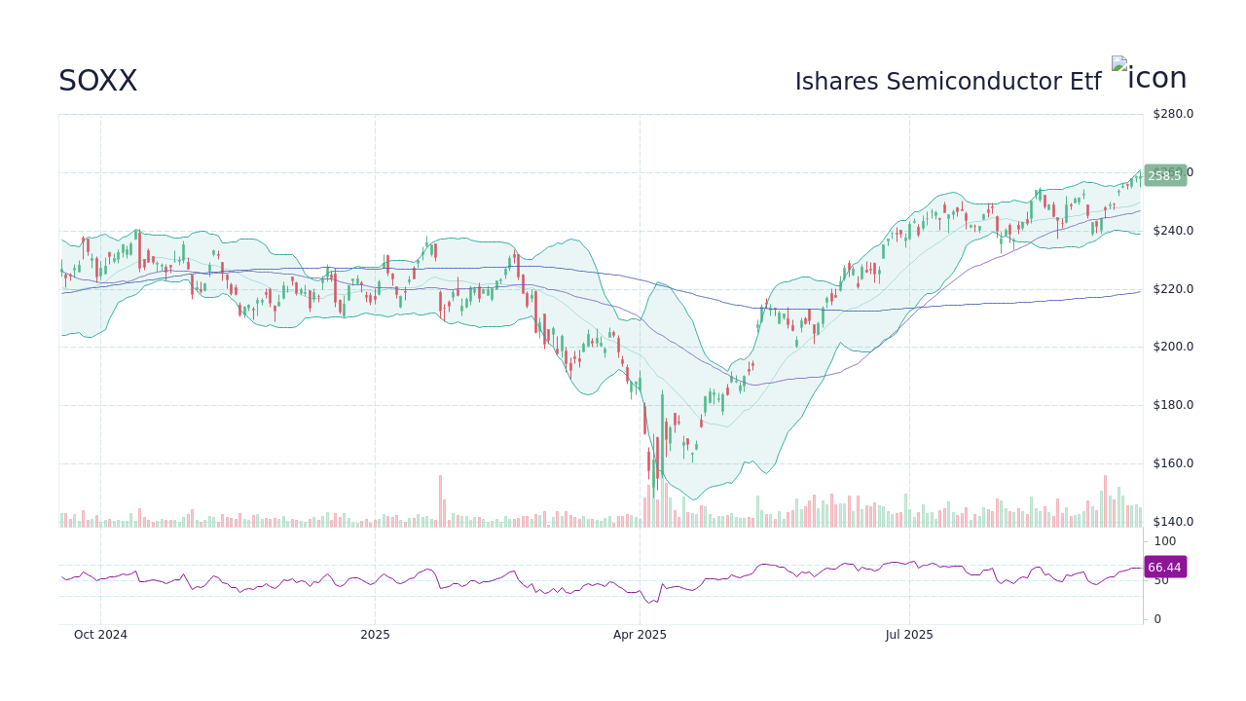Select the Apr 2025 date marker
The image size is (1246, 701).
(x=640, y=635)
